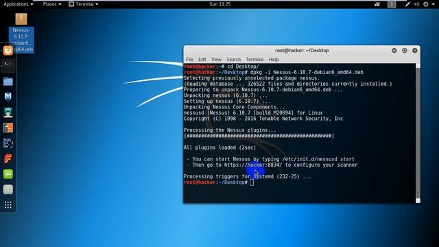Click the scrollbar down arrow in the terminal

418,200
